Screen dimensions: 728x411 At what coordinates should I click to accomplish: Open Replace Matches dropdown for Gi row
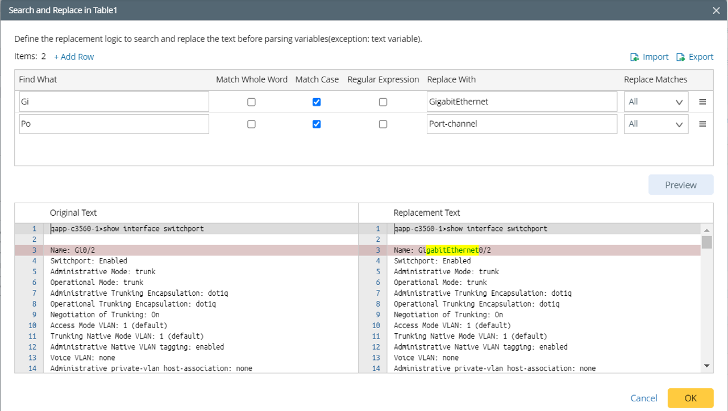(656, 102)
